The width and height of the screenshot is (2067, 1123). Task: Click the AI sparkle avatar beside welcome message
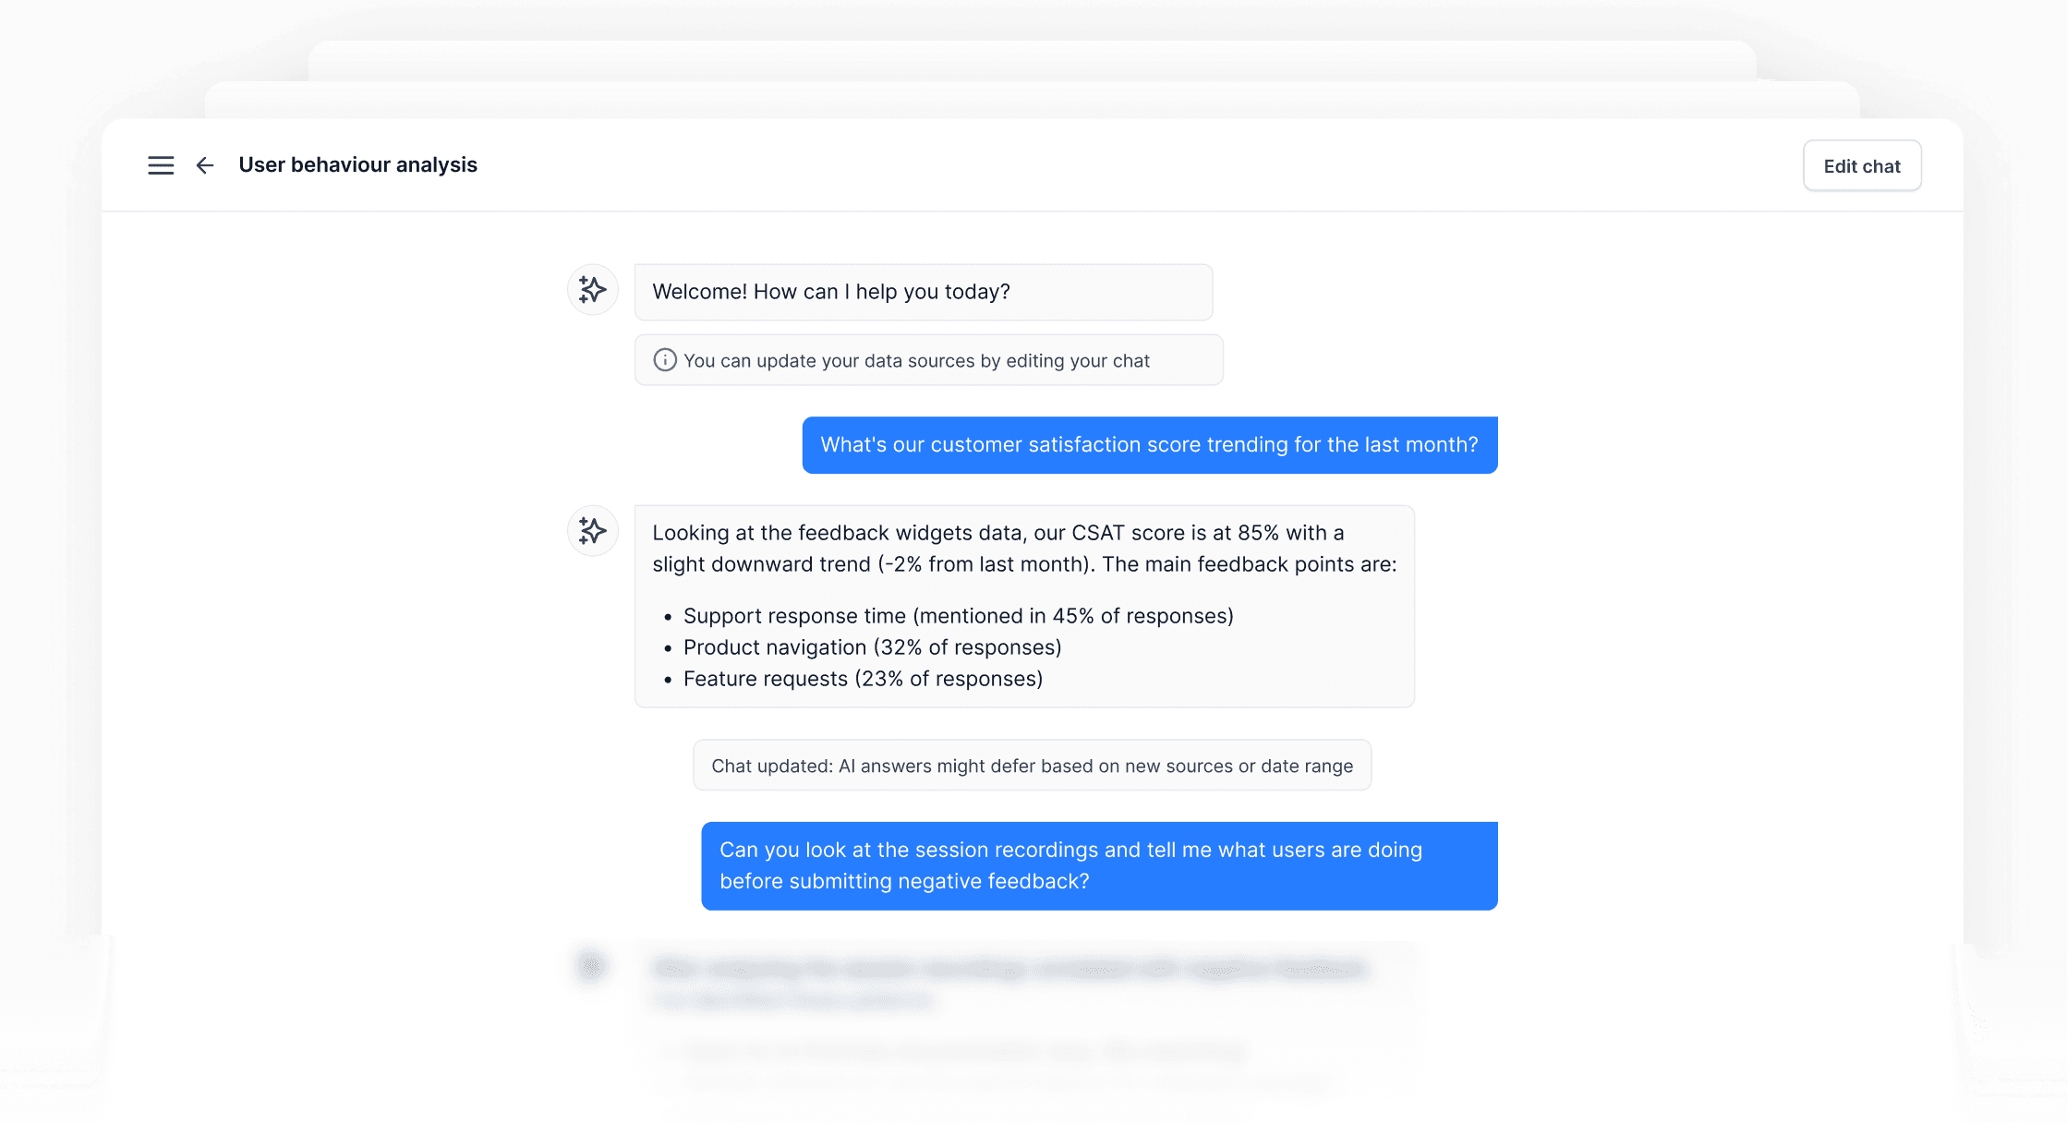coord(592,290)
